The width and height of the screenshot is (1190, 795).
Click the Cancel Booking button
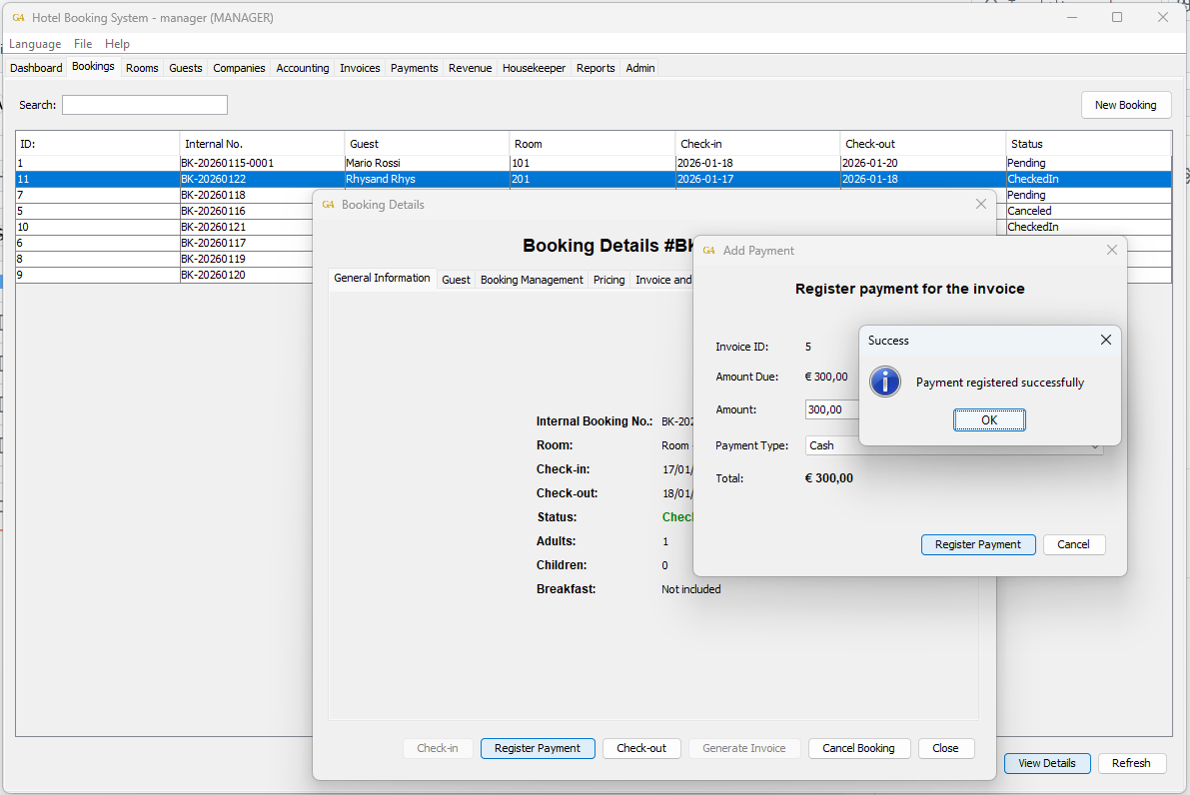pyautogui.click(x=858, y=748)
